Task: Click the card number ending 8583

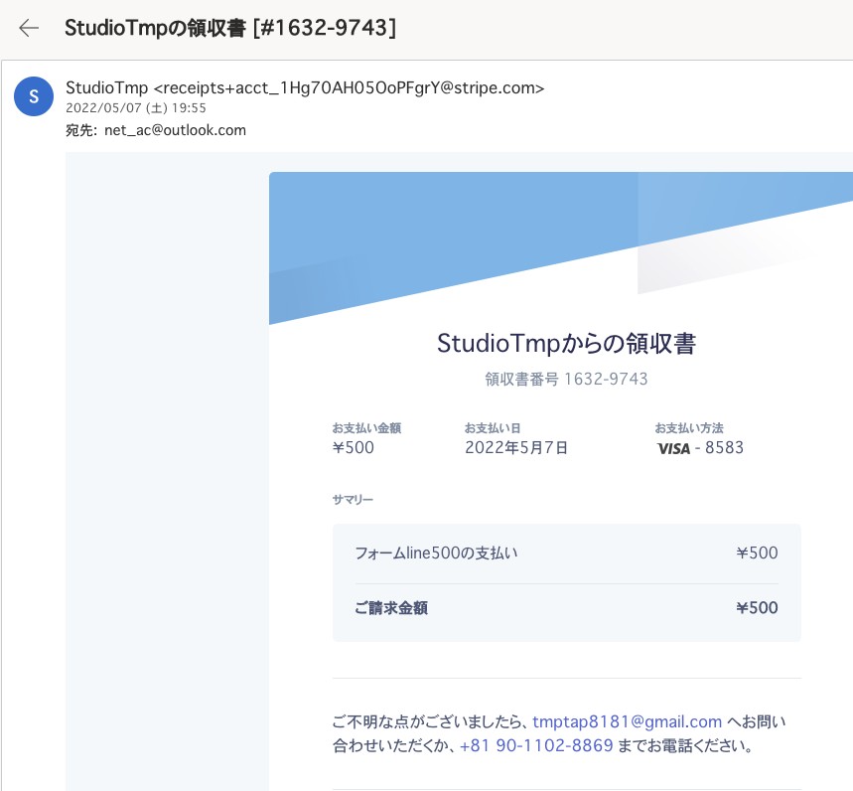Action: click(x=724, y=447)
